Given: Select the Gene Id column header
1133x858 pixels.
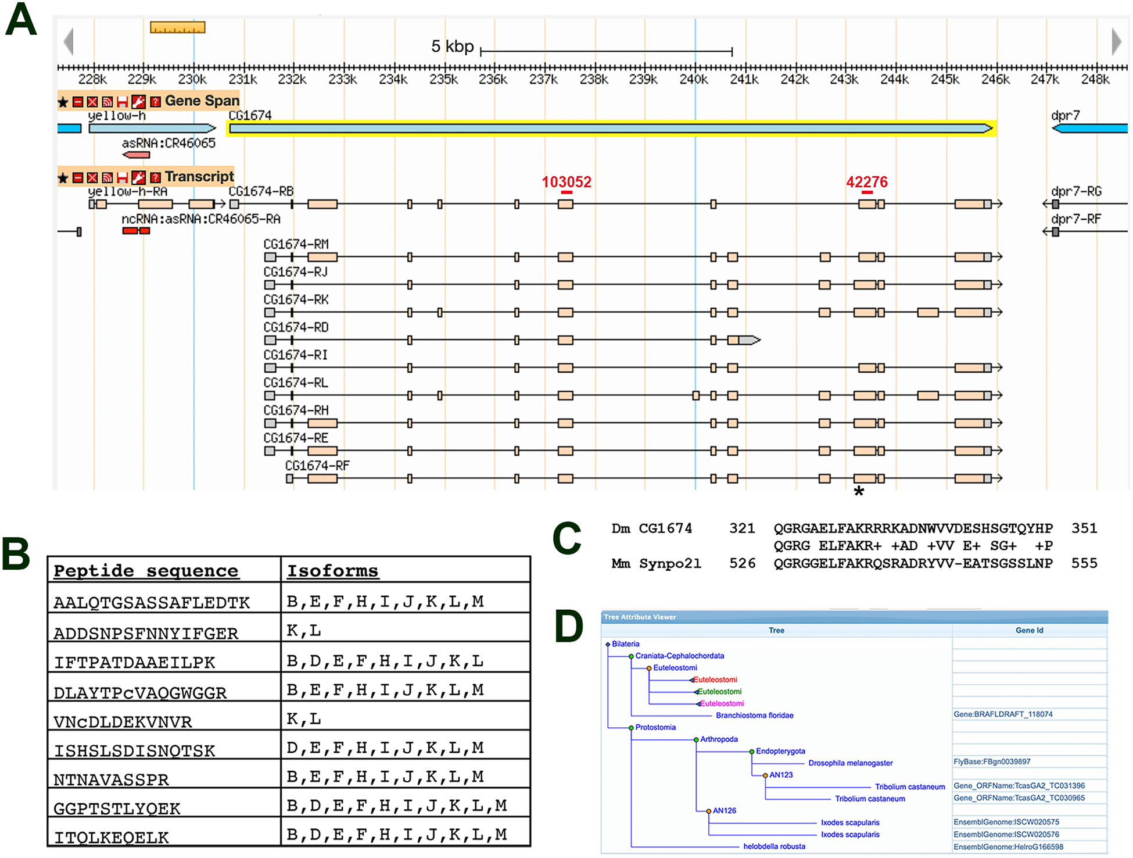Looking at the screenshot, I should 1029,630.
